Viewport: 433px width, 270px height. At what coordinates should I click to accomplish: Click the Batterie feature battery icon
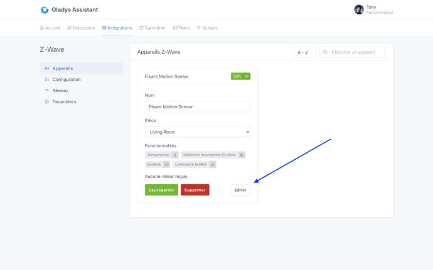tap(166, 165)
